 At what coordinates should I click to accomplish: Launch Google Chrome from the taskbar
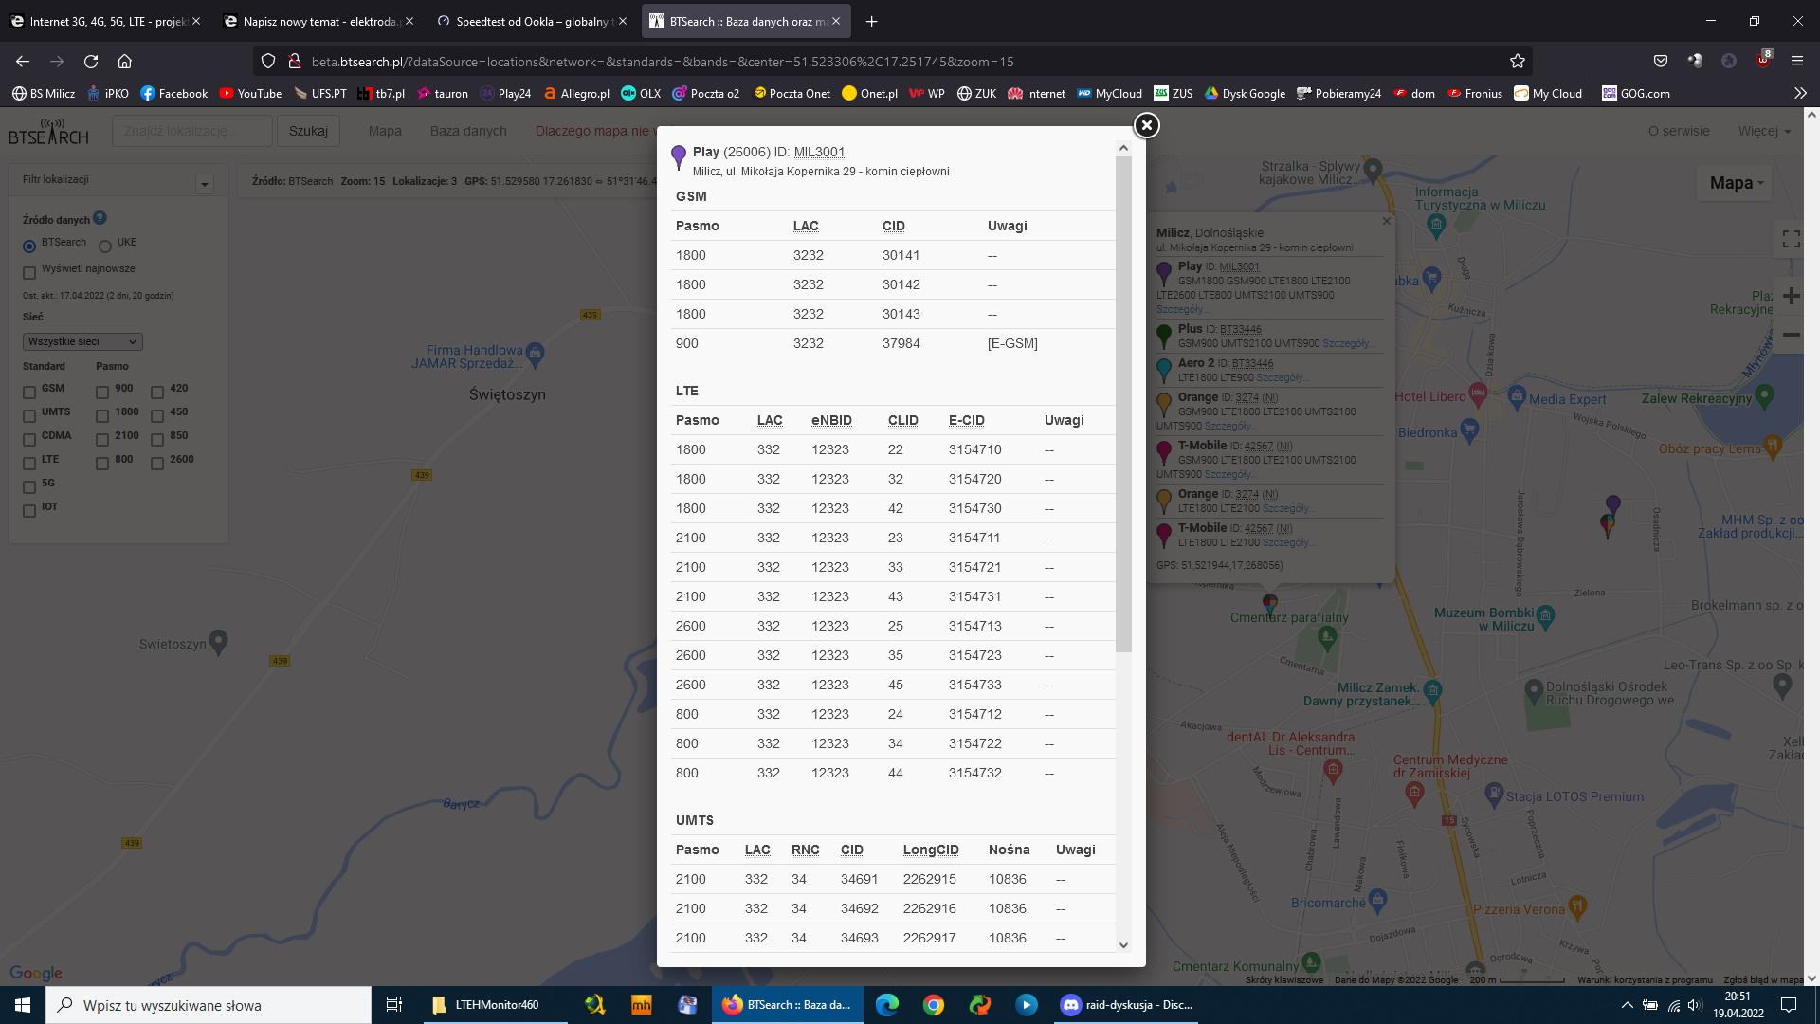(x=934, y=1005)
